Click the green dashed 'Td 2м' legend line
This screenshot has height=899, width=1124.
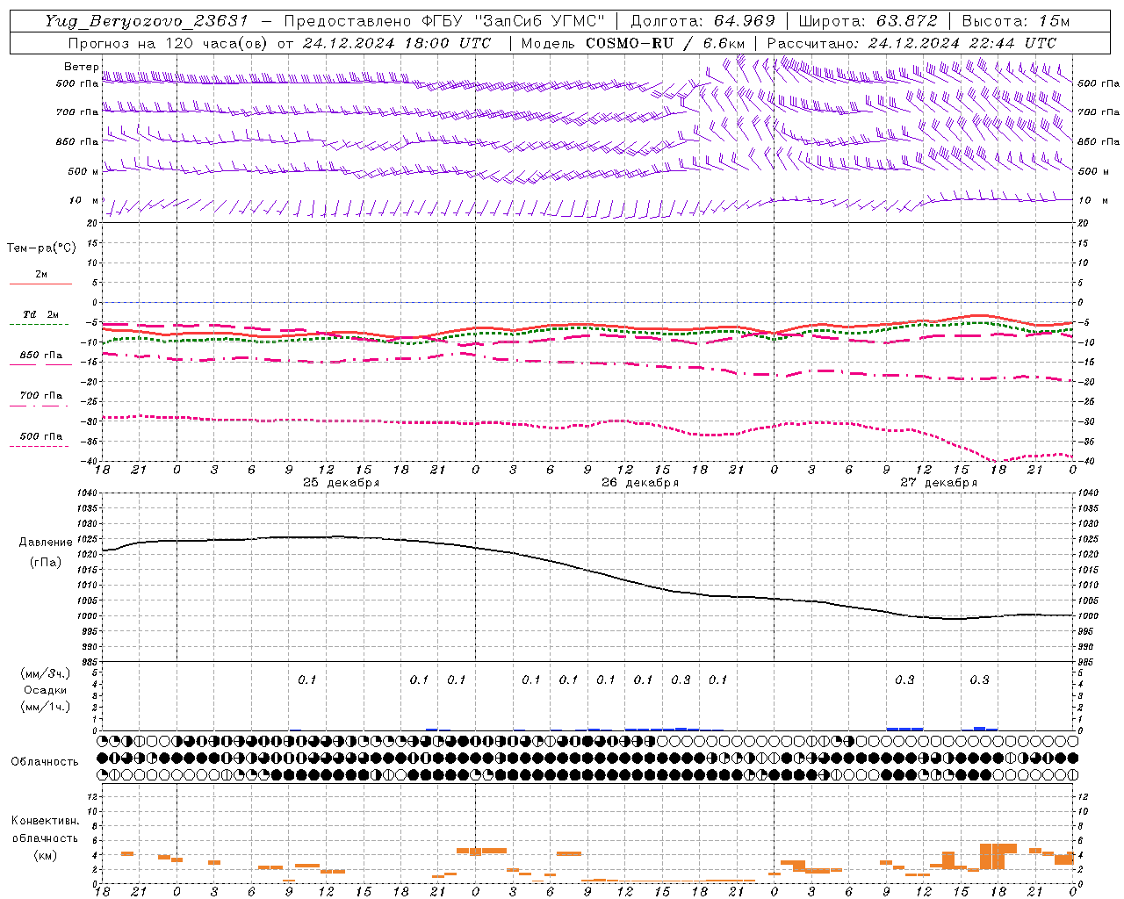[39, 324]
